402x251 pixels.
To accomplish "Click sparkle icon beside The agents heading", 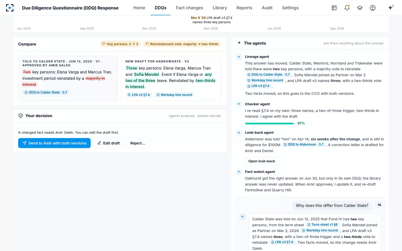I will pos(239,43).
